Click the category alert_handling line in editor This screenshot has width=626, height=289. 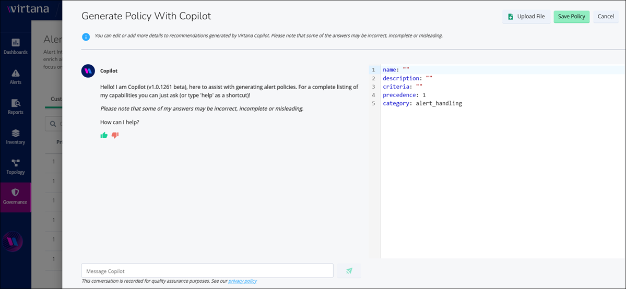tap(422, 103)
